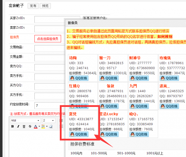Screen dimensions: 186x157
Task: Click QQ在线 button for 饭叔
Action: (x=109, y=106)
